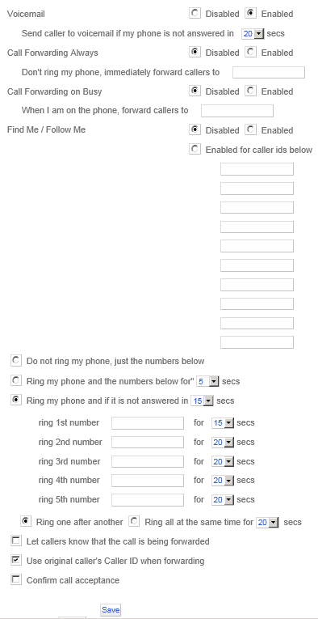The width and height of the screenshot is (318, 619).
Task: Enable Find Me / Follow Me
Action: click(250, 129)
